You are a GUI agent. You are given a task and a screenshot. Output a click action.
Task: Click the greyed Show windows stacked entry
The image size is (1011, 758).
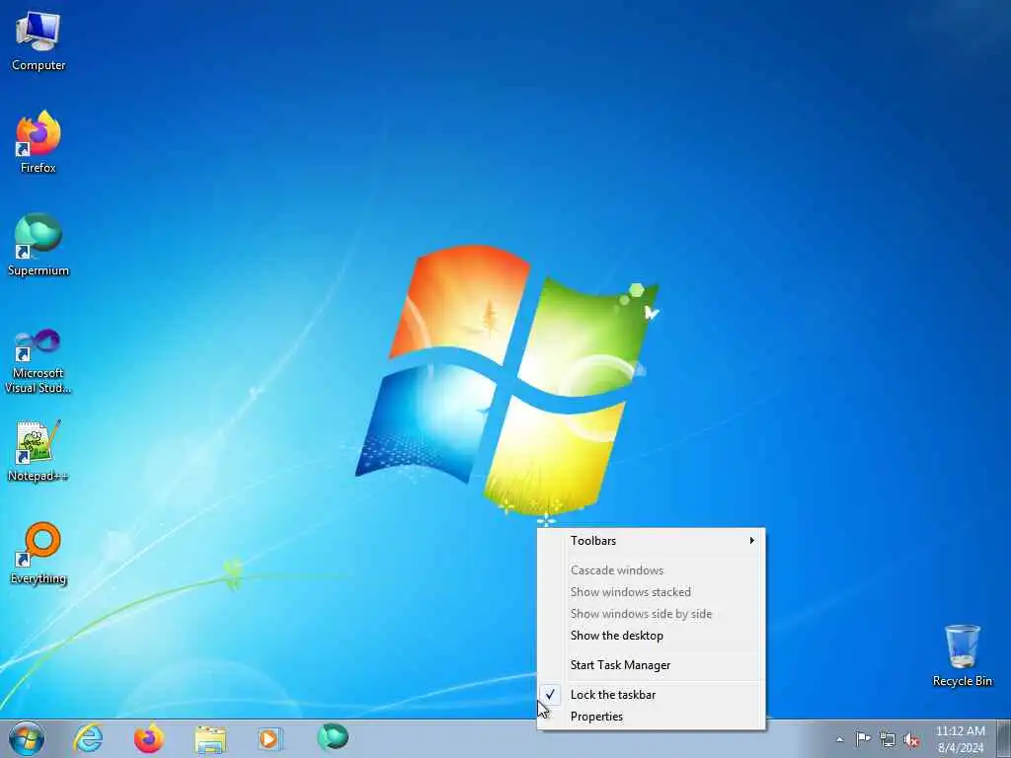652,592
